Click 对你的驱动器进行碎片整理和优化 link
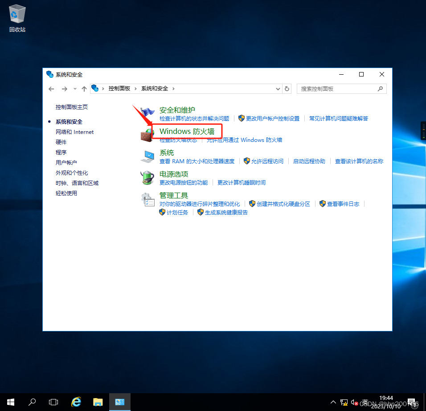426x411 pixels. [x=200, y=204]
